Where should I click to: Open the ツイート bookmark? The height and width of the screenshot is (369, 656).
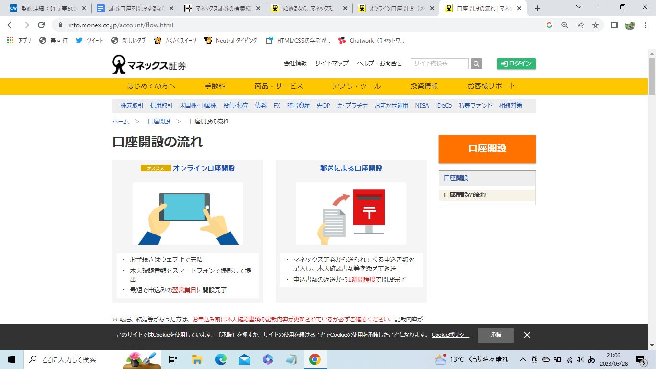point(89,41)
